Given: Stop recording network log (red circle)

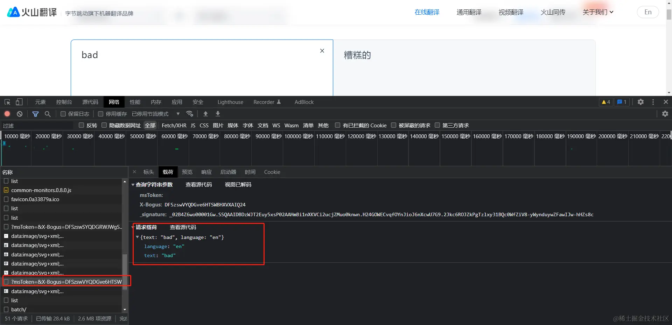Looking at the screenshot, I should click(7, 114).
